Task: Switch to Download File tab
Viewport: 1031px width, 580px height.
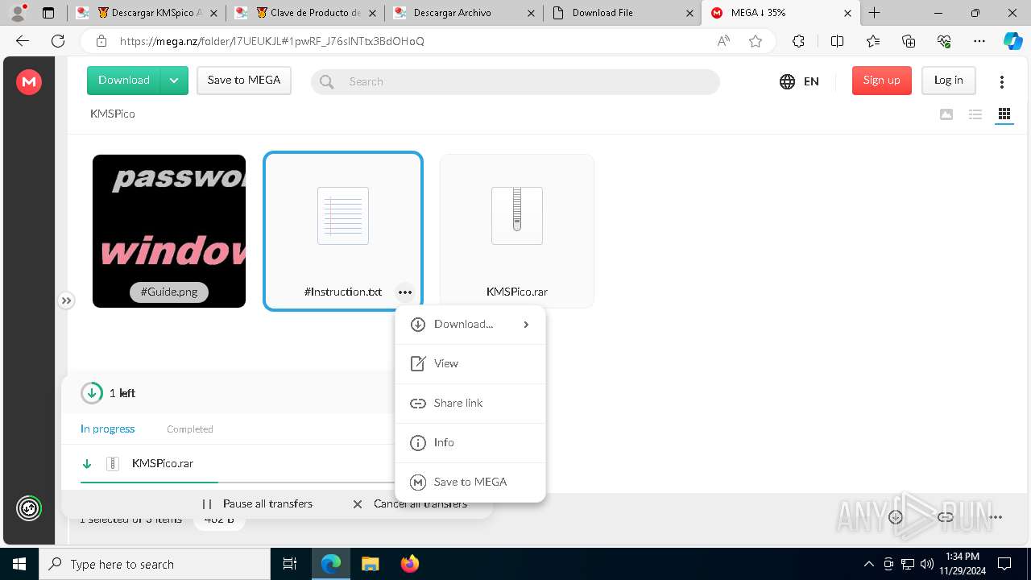Action: (x=623, y=13)
